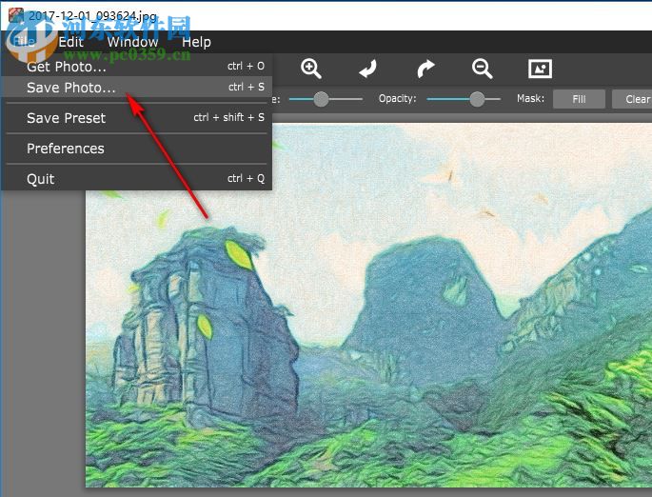The width and height of the screenshot is (652, 497).
Task: Open Preferences from the File menu
Action: 137,149
